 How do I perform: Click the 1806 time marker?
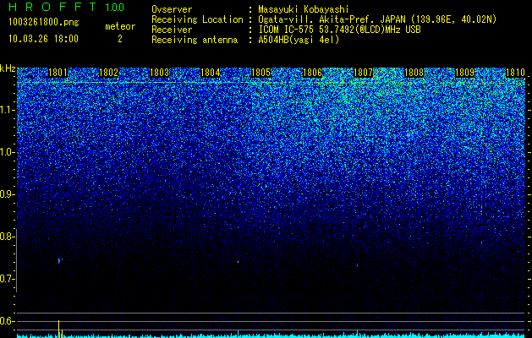(x=312, y=73)
